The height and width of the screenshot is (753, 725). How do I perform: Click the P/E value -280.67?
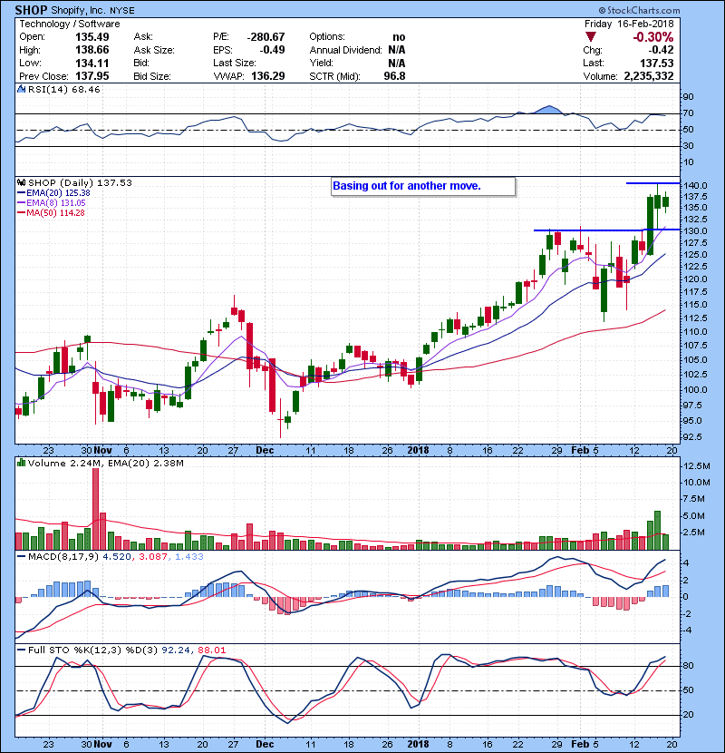266,37
